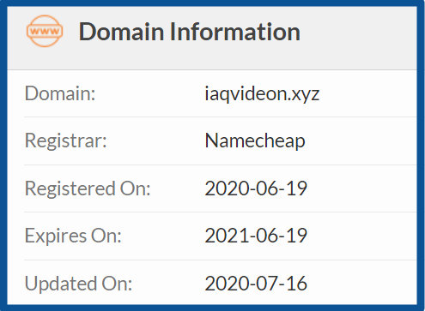
Task: Click the Registrar: label
Action: click(66, 141)
